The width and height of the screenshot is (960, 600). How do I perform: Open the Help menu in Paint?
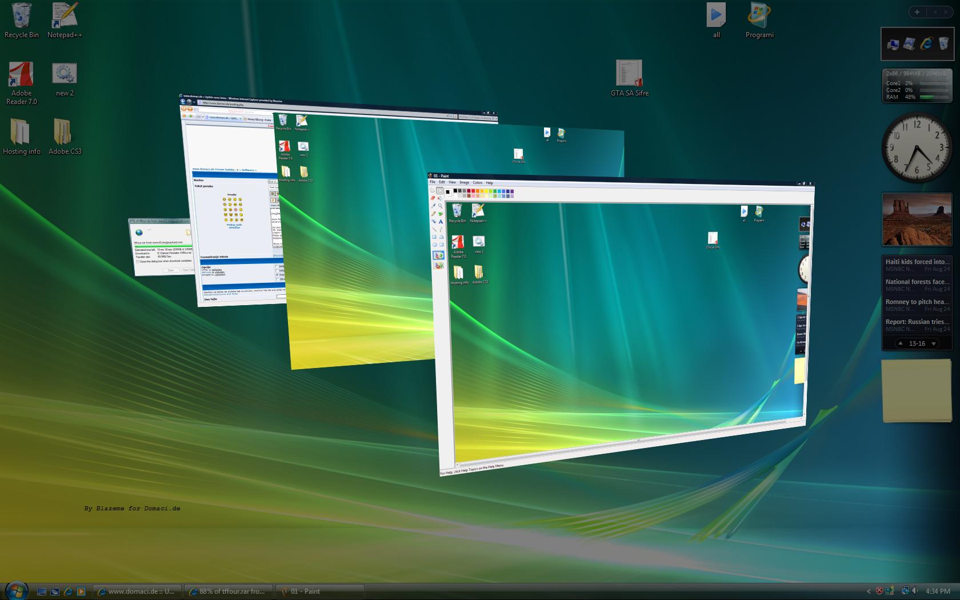coord(490,183)
